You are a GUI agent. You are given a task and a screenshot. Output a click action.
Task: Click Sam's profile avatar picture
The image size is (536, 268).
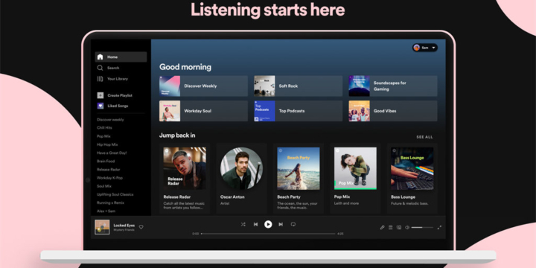416,48
